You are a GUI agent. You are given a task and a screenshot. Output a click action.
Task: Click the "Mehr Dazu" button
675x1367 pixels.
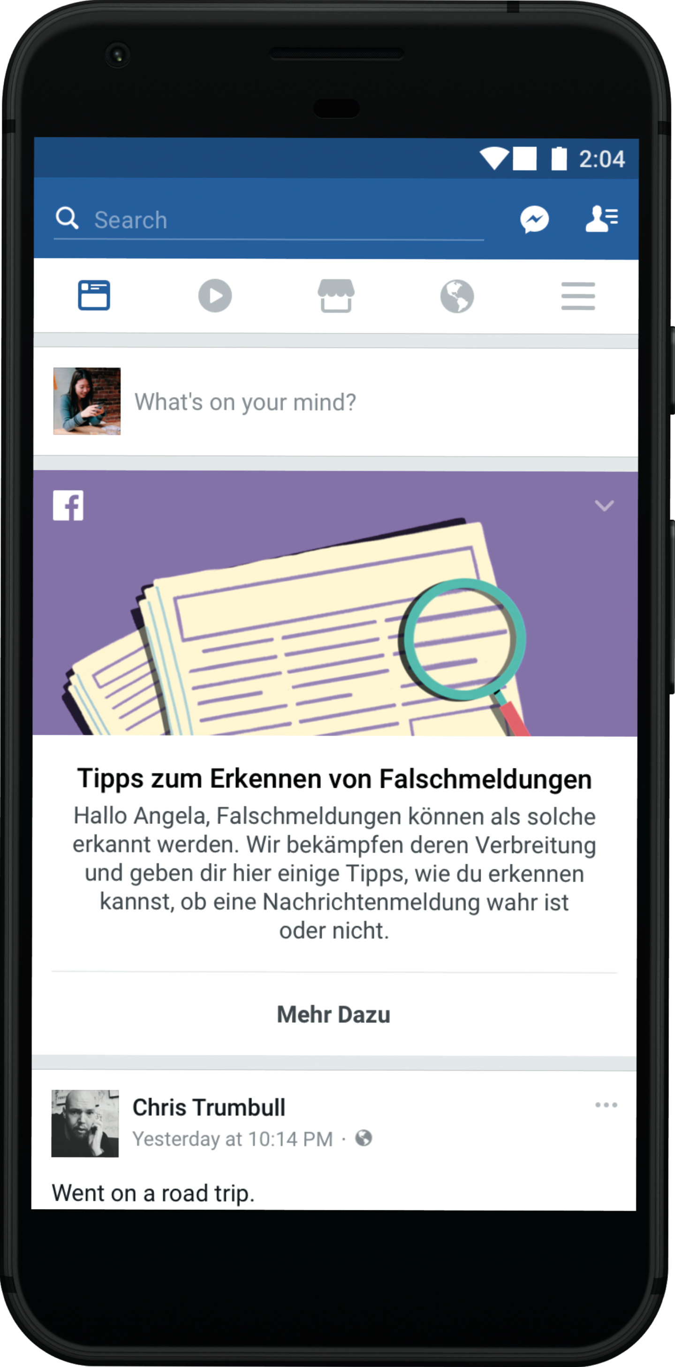pos(334,1014)
